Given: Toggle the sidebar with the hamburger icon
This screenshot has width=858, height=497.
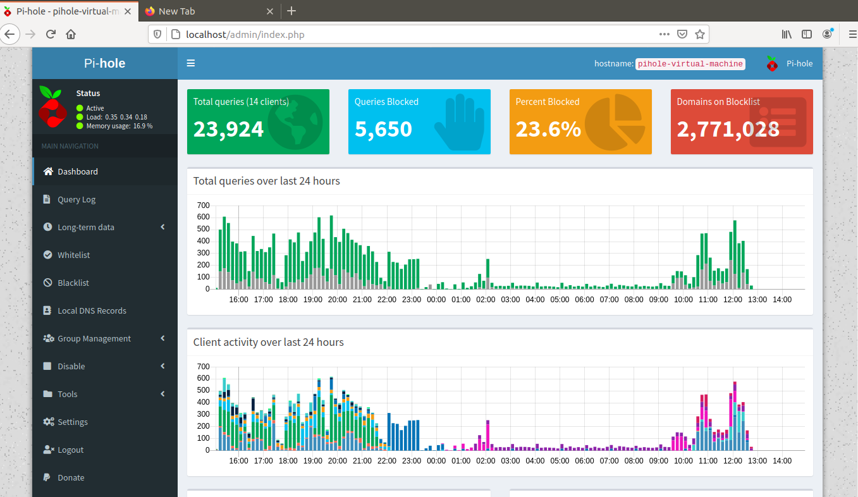Looking at the screenshot, I should (191, 63).
